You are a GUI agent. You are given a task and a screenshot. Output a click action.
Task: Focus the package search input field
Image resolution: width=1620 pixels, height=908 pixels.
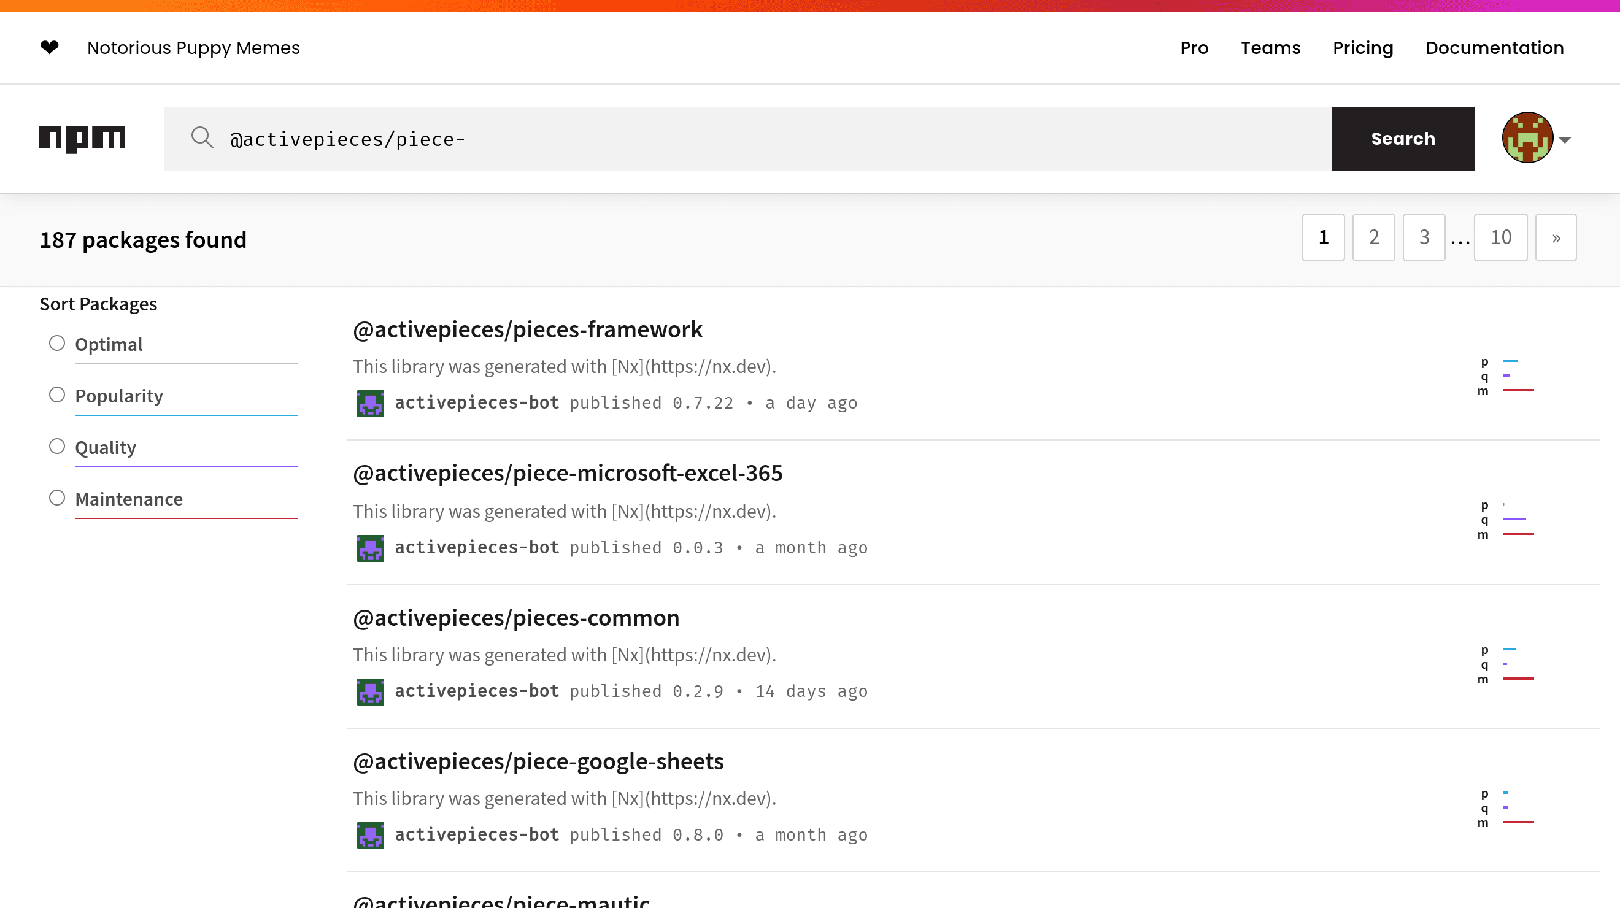pyautogui.click(x=748, y=138)
